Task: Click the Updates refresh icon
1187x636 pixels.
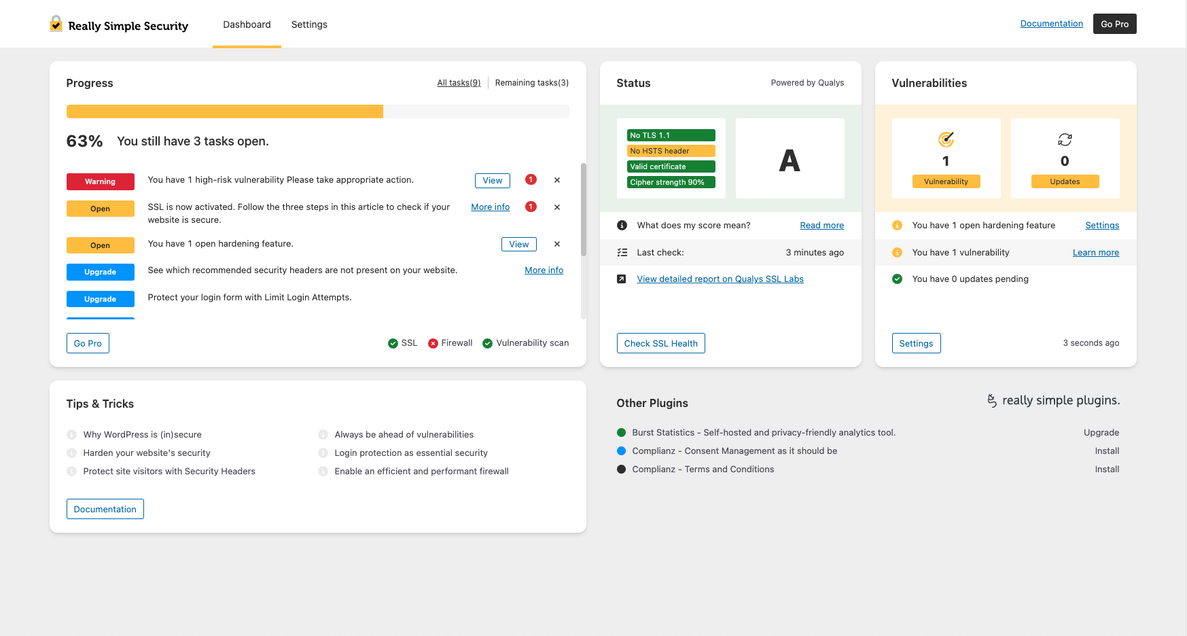Action: point(1065,140)
